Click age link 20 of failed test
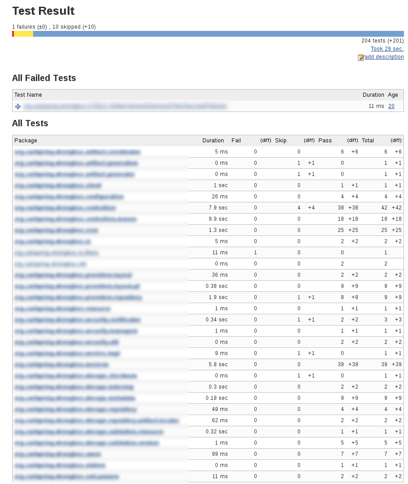Screen dimensions: 408x484 (391, 106)
